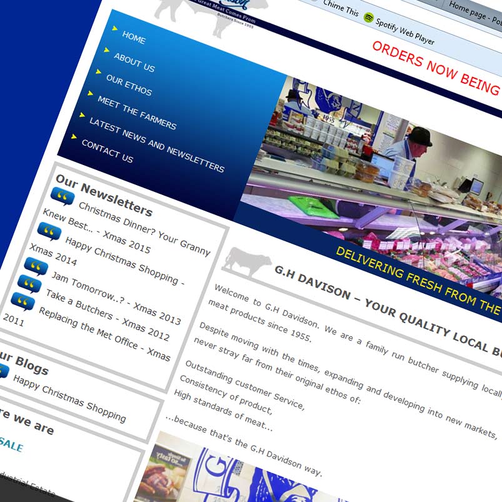
Task: Click the yellow arrow bullet next to HOME
Action: click(114, 29)
